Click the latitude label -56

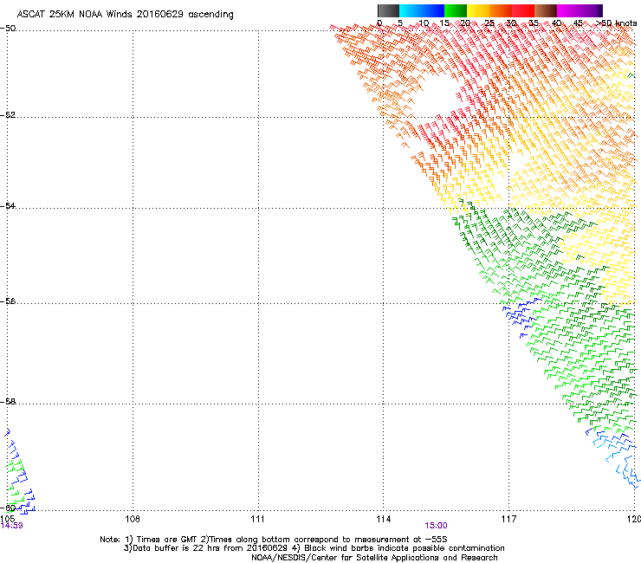point(8,301)
